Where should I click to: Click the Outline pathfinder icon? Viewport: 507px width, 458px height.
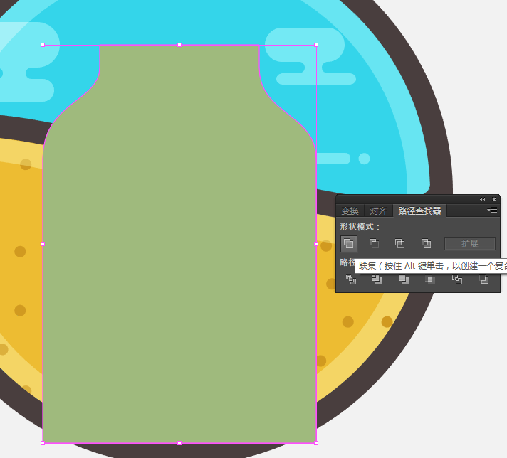tap(457, 279)
